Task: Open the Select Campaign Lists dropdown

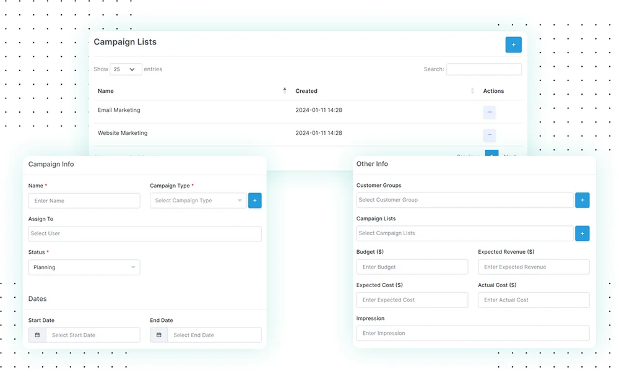Action: pos(463,233)
